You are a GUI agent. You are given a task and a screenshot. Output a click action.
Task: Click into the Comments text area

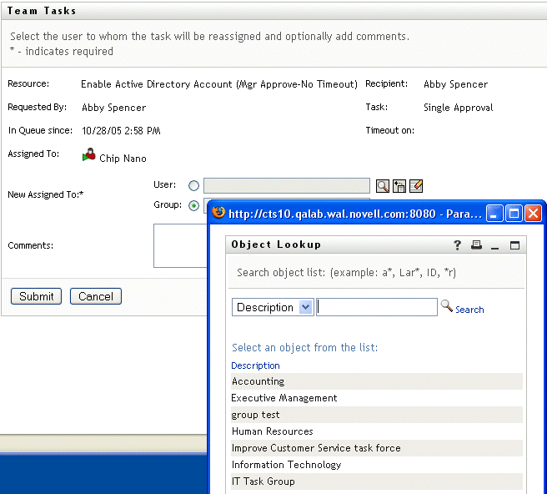coord(180,246)
